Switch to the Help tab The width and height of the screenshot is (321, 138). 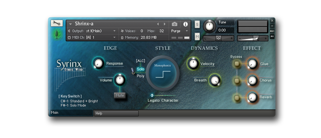[x=116, y=114]
